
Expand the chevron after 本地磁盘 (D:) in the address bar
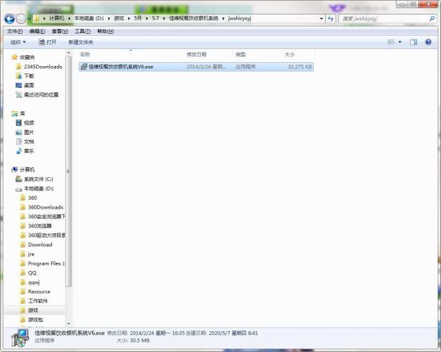point(108,18)
